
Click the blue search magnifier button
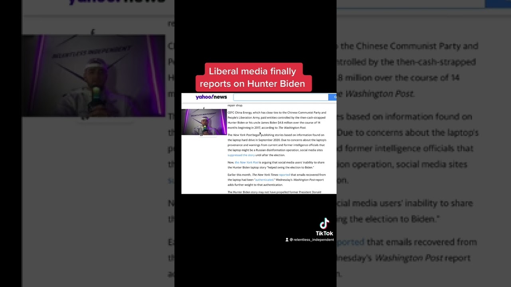click(333, 97)
